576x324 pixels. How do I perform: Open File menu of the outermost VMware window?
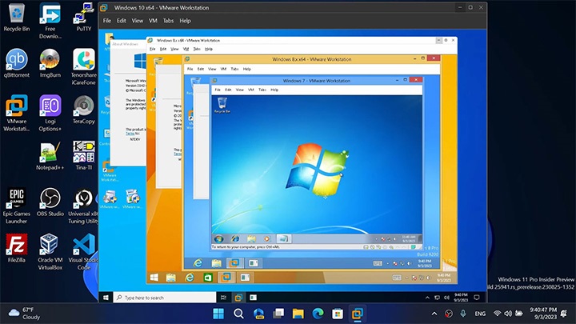click(x=107, y=21)
